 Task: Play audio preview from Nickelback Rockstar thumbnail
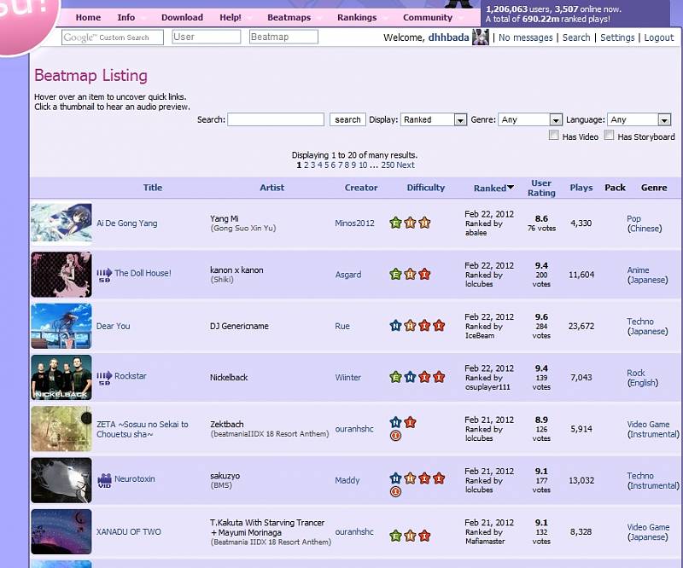(x=61, y=377)
